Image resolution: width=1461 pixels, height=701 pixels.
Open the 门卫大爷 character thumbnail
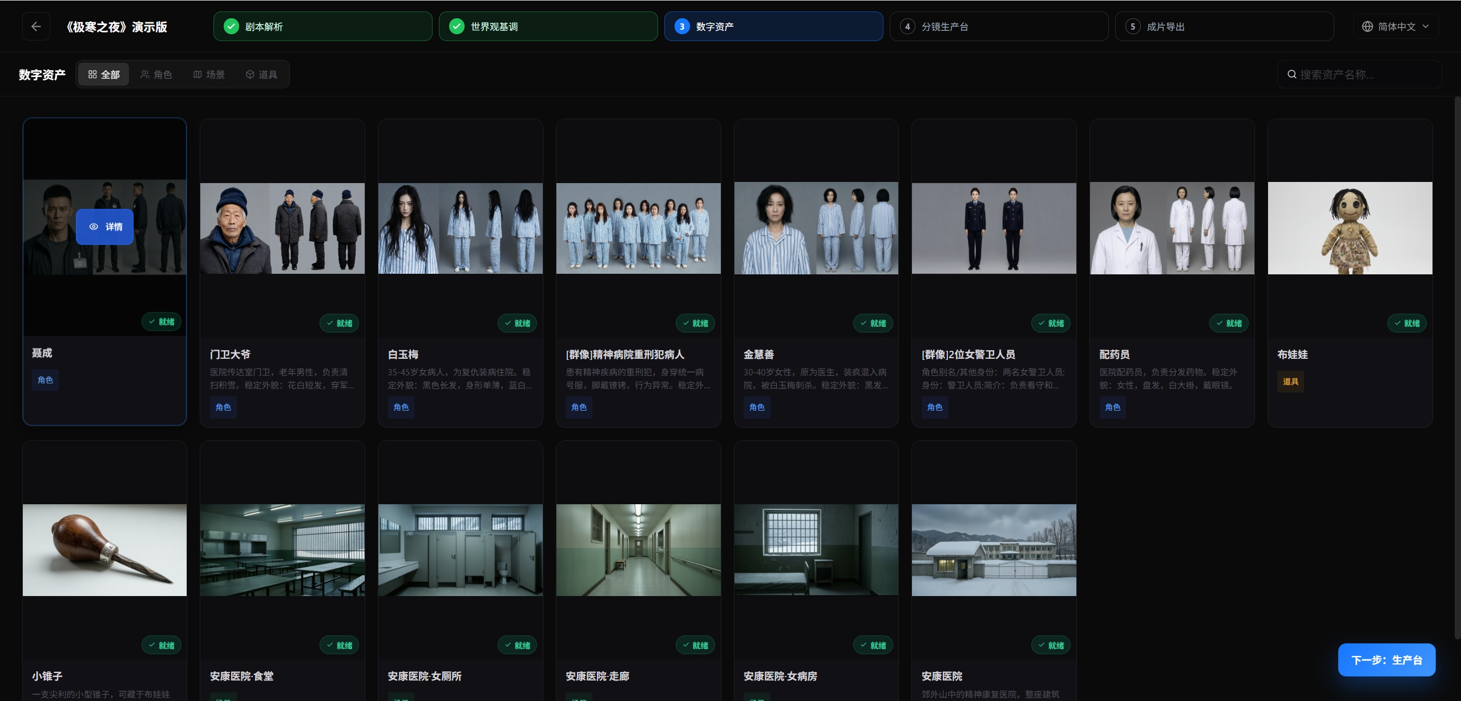[282, 228]
